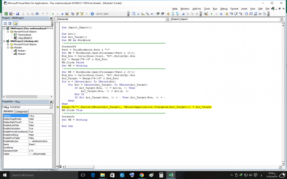Select Module2 in the project tree

pos(22,54)
